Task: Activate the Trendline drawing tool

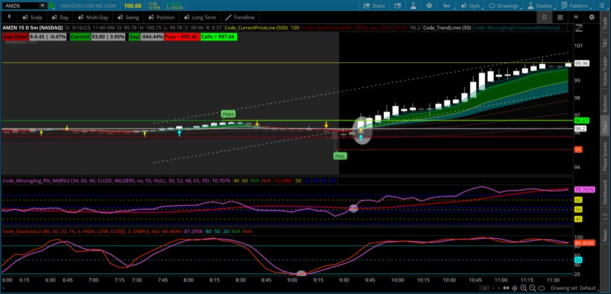Action: coord(240,17)
